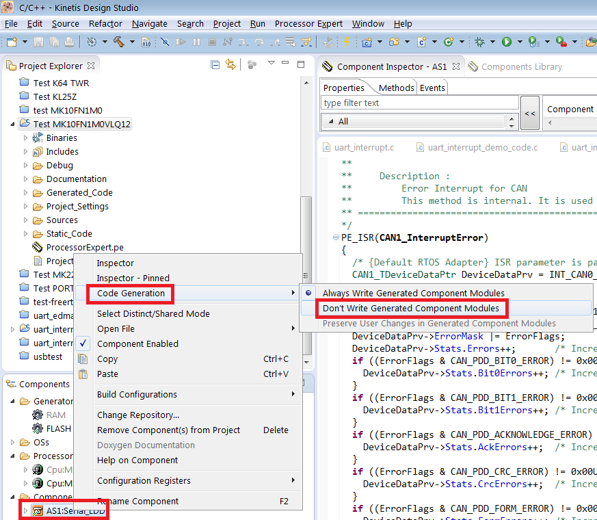Open the Components Library tab
The height and width of the screenshot is (520, 597).
coord(521,66)
